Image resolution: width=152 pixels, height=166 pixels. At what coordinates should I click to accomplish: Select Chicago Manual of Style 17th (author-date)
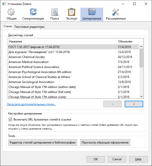point(74,87)
